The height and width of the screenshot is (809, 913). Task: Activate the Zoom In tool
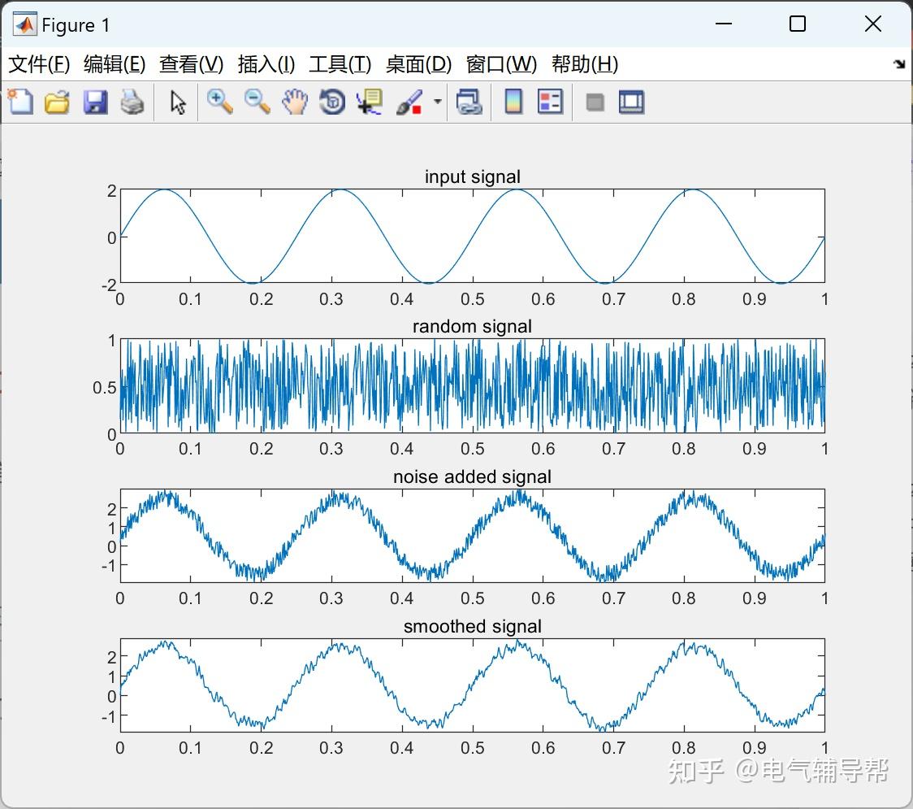tap(219, 102)
